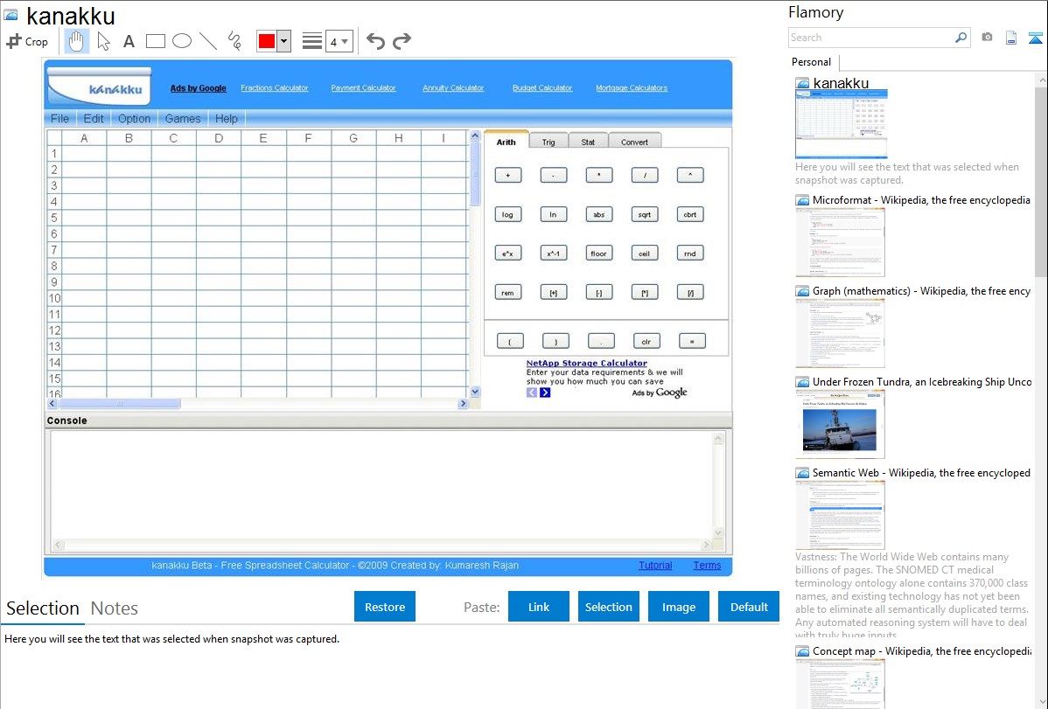Click the document page icon near search
Screen dimensions: 1048x709
(1011, 38)
